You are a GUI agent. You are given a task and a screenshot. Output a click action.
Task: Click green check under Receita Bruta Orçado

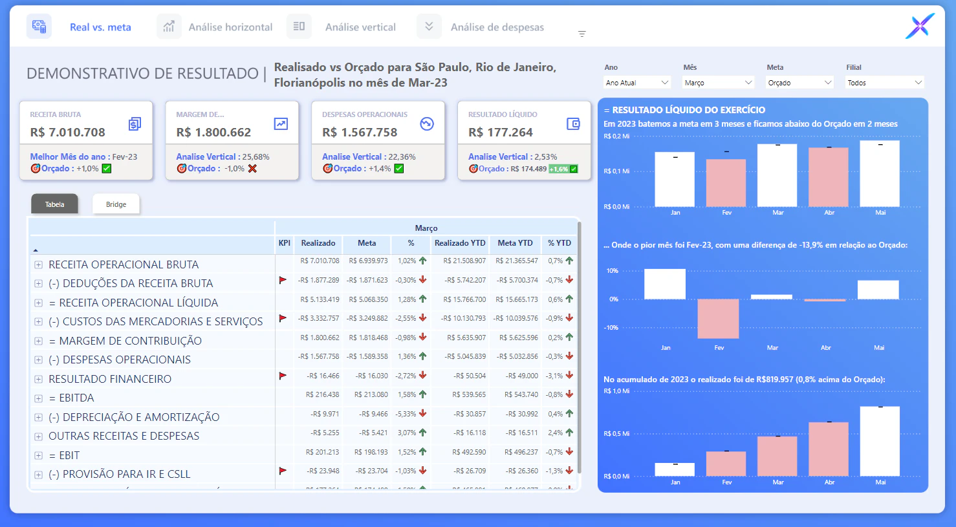tap(107, 169)
